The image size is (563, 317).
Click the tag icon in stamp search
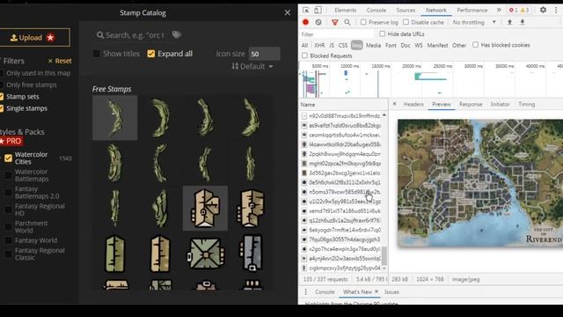pos(177,35)
